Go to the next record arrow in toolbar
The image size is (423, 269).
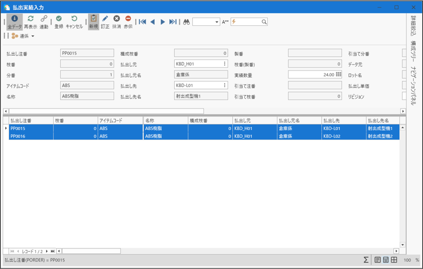(163, 22)
